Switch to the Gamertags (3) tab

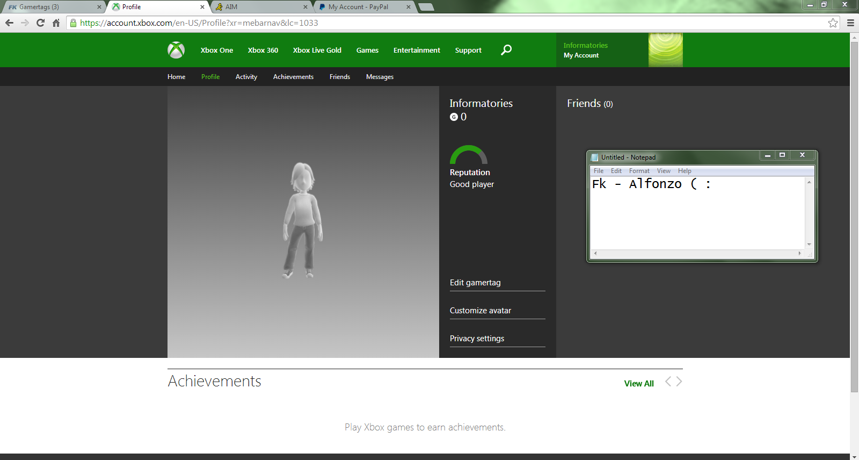coord(53,7)
